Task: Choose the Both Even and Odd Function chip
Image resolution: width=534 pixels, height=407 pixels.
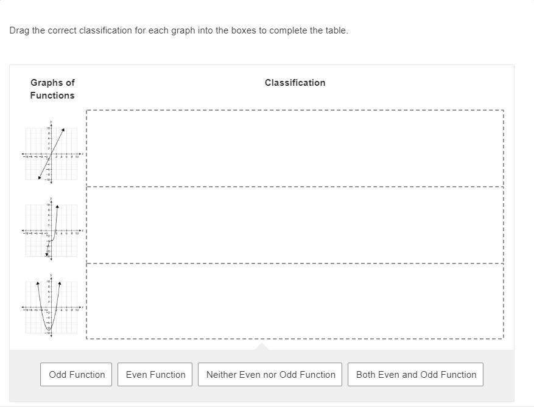Action: coord(416,375)
